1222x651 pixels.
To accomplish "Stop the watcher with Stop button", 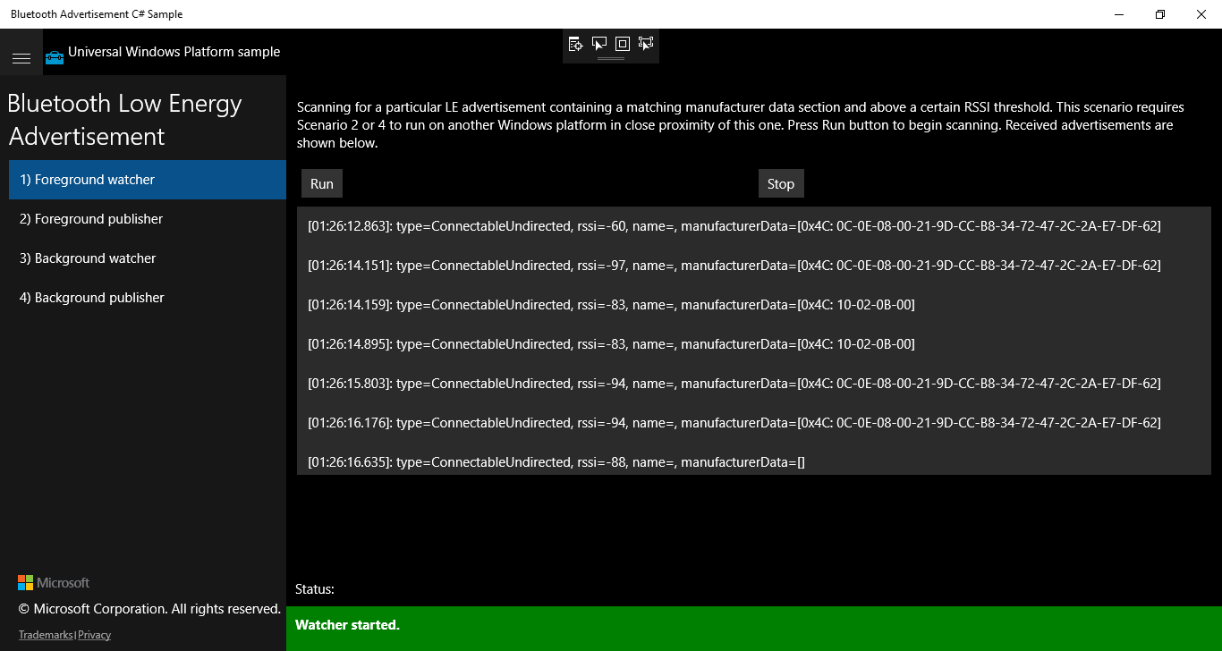I will click(781, 183).
